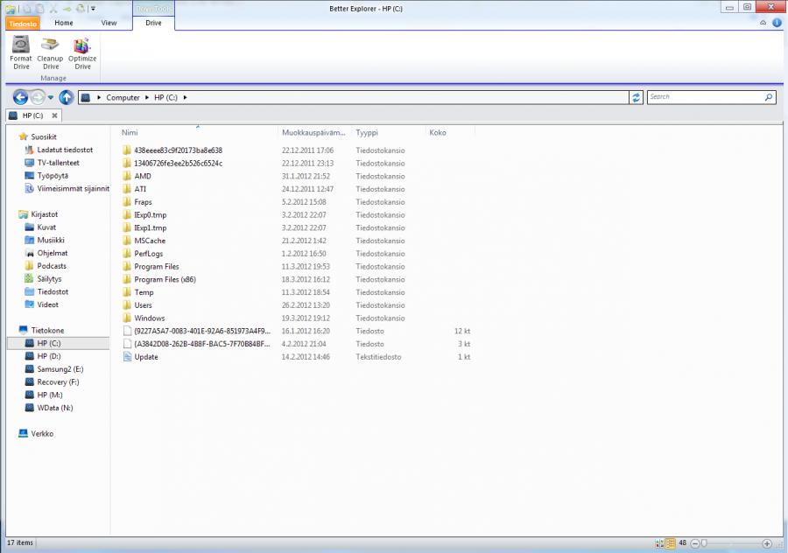Select the Program Files (x86) folder

pyautogui.click(x=165, y=279)
